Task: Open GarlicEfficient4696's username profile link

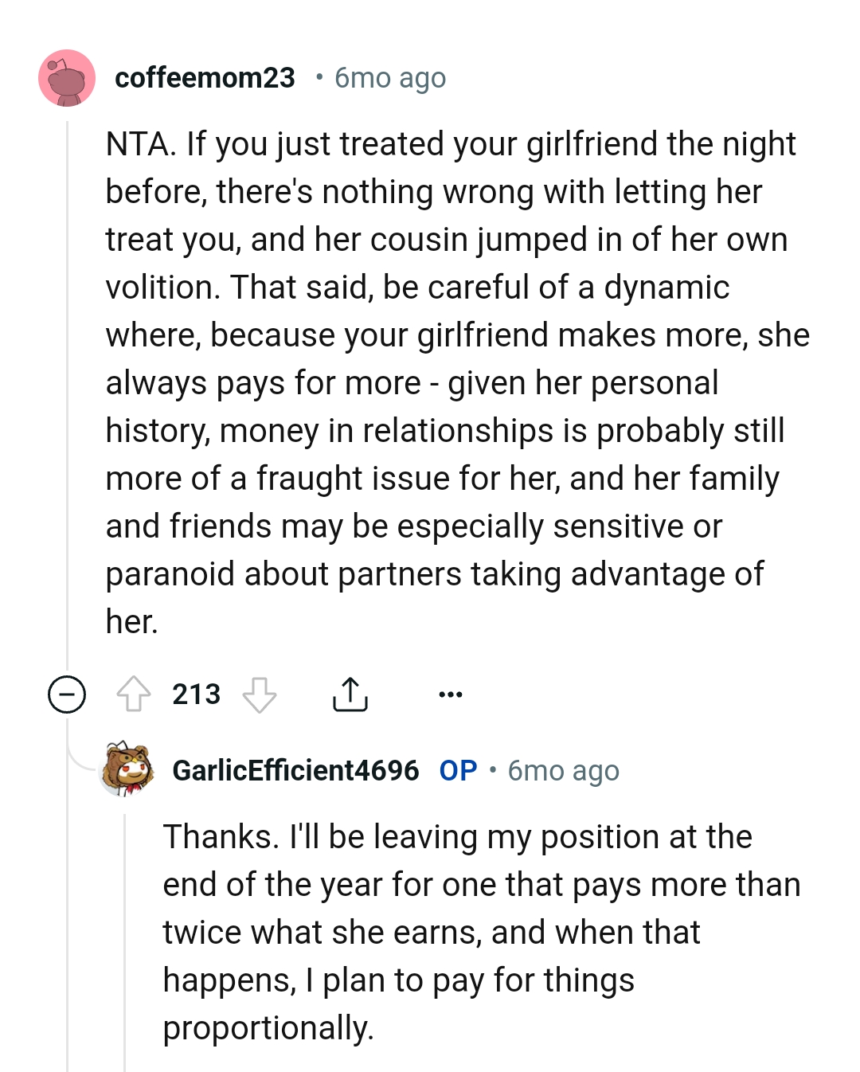Action: [x=295, y=771]
